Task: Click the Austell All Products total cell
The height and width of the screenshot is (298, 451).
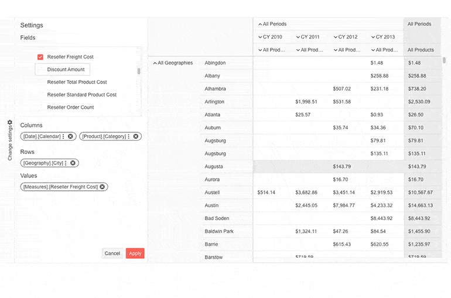Action: coord(421,193)
